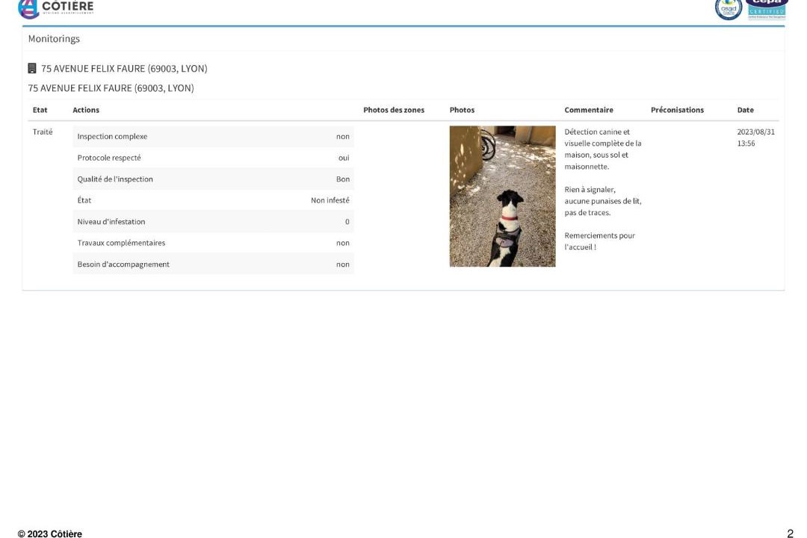The width and height of the screenshot is (807, 538).
Task: Click the Commentaire column header
Action: point(589,110)
